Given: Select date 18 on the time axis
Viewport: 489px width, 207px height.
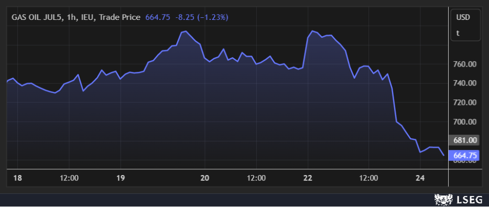Looking at the screenshot, I should 17,178.
